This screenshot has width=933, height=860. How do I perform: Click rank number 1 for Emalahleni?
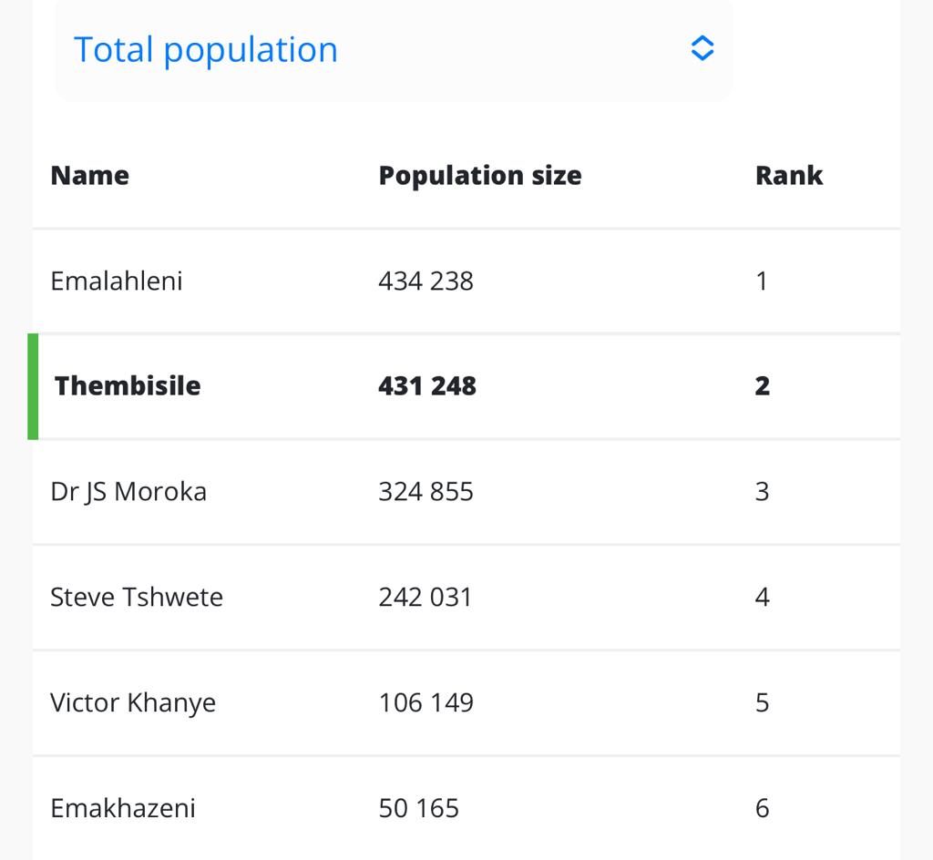(x=762, y=281)
